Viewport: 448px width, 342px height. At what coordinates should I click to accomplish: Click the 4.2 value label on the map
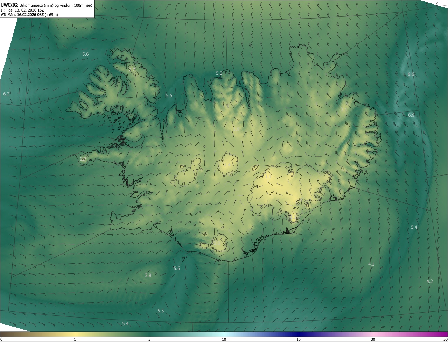coord(430,281)
